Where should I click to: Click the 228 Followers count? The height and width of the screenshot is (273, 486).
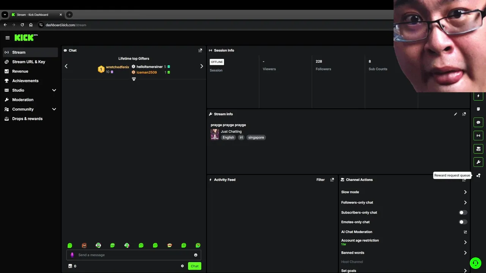[x=319, y=61]
